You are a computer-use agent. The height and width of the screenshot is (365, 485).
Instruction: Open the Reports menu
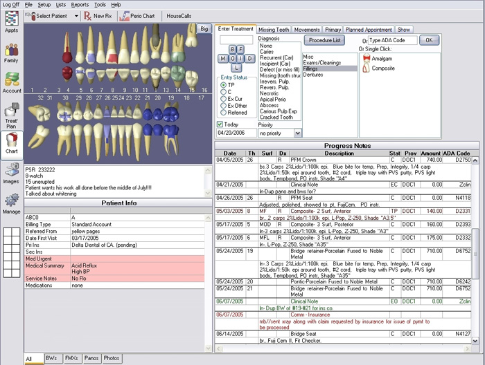point(80,4)
